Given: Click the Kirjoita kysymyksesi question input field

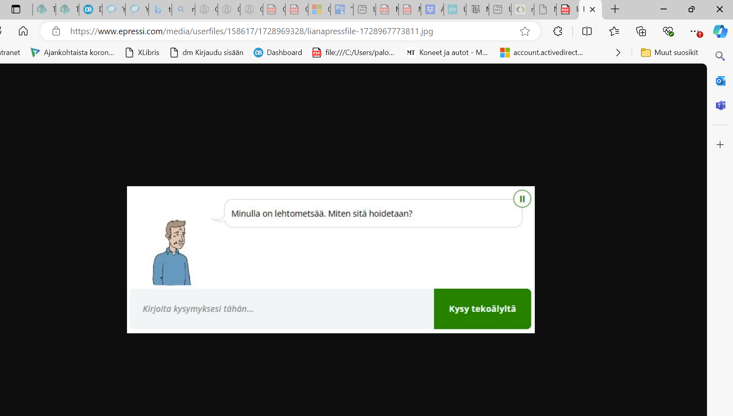Looking at the screenshot, I should click(x=280, y=309).
